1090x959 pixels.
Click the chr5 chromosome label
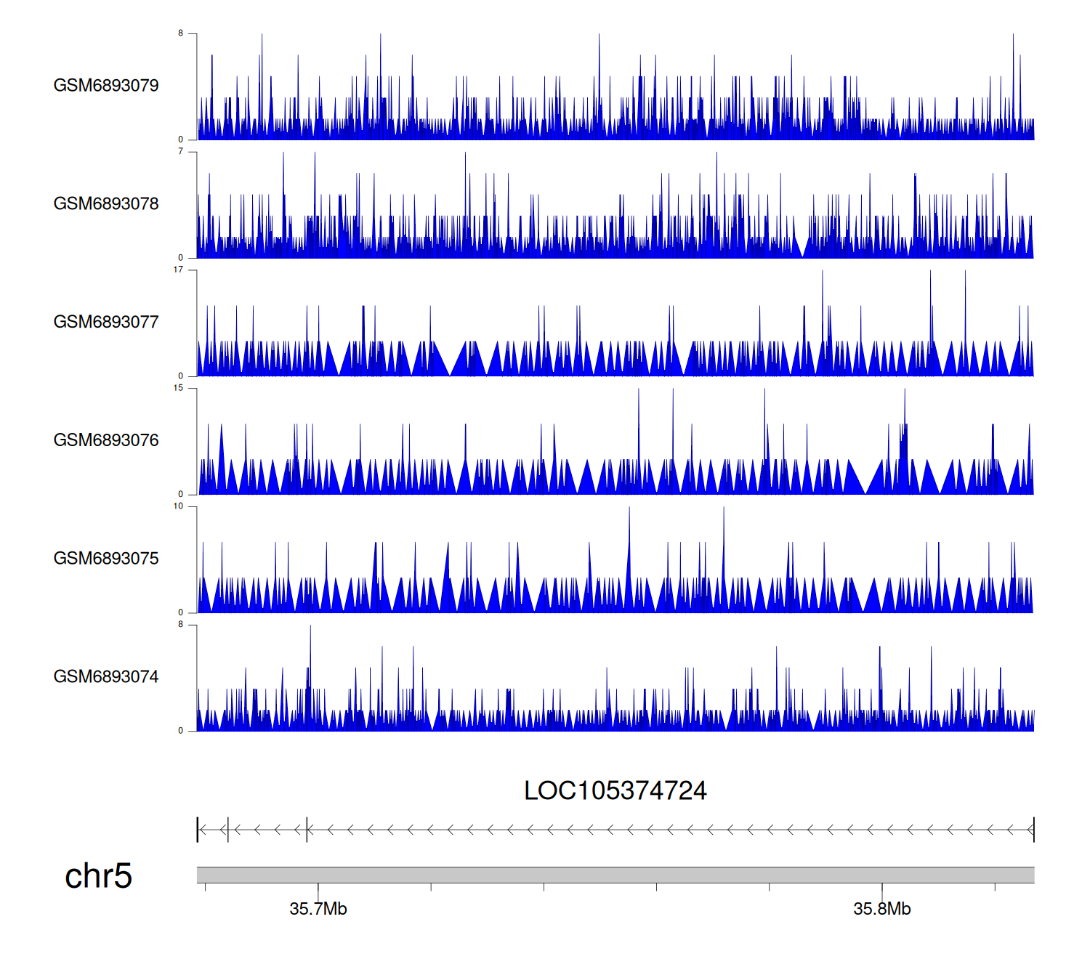click(x=98, y=876)
